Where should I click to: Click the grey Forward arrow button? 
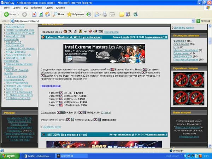(24, 14)
